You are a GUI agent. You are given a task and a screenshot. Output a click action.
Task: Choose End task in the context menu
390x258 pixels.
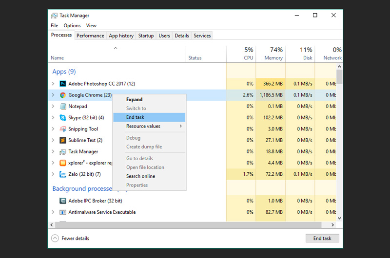(149, 117)
